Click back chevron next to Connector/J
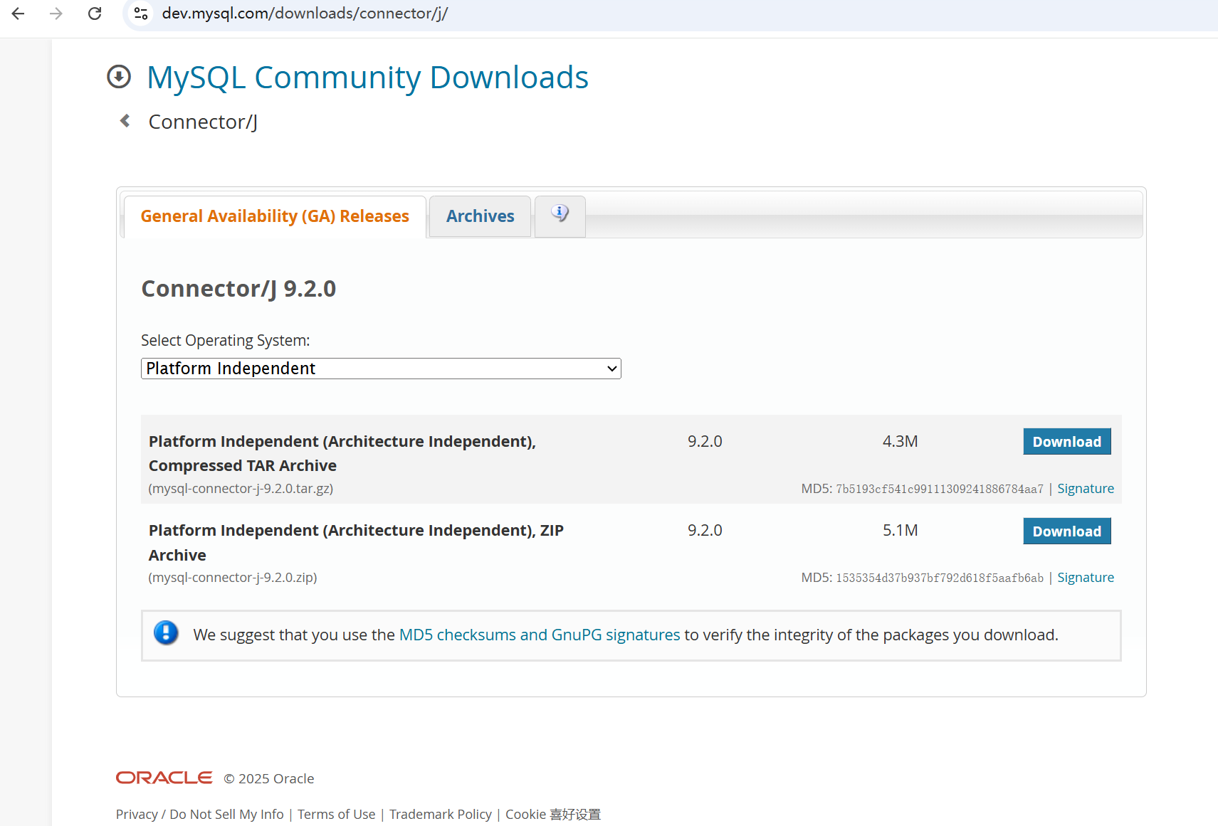1218x826 pixels. click(125, 121)
